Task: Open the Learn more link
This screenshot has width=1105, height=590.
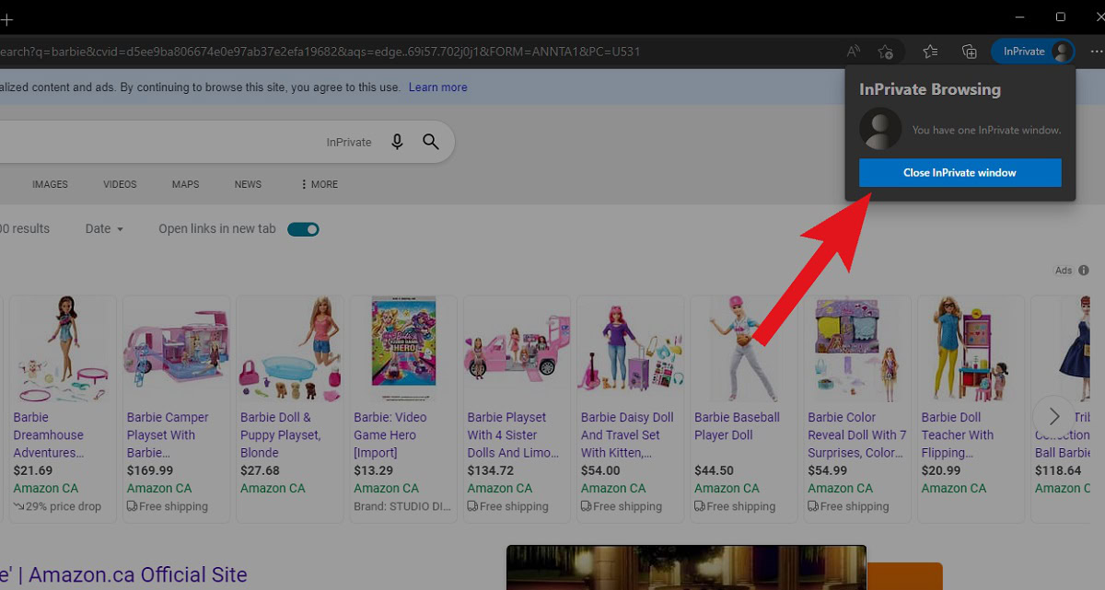Action: (437, 87)
